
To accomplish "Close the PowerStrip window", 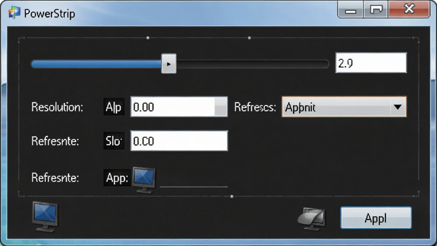I will coord(409,9).
